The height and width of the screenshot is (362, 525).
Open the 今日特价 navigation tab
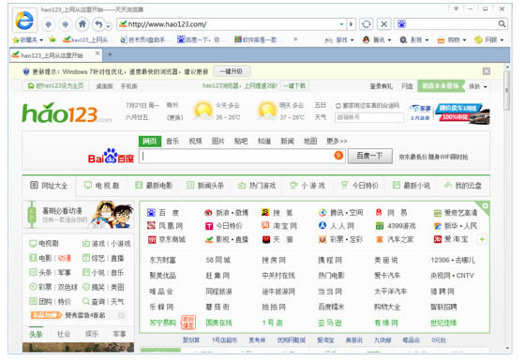[x=359, y=185]
